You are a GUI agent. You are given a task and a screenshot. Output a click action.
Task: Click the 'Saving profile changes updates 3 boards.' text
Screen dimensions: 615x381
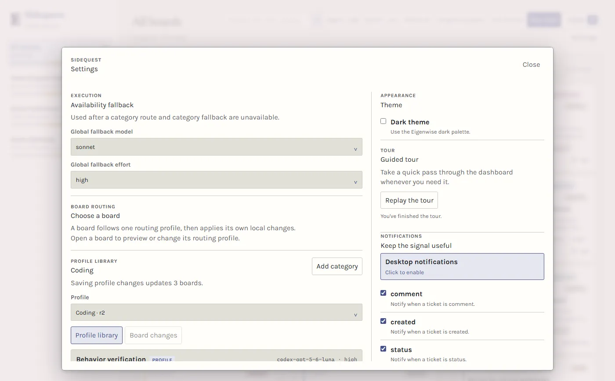(x=137, y=283)
